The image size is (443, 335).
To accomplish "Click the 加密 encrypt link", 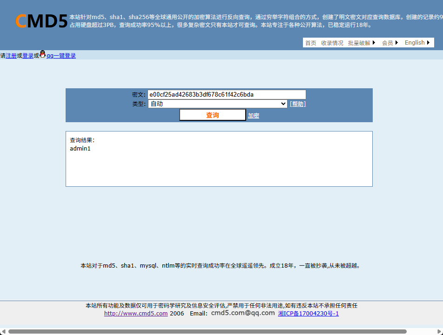I will pos(254,115).
